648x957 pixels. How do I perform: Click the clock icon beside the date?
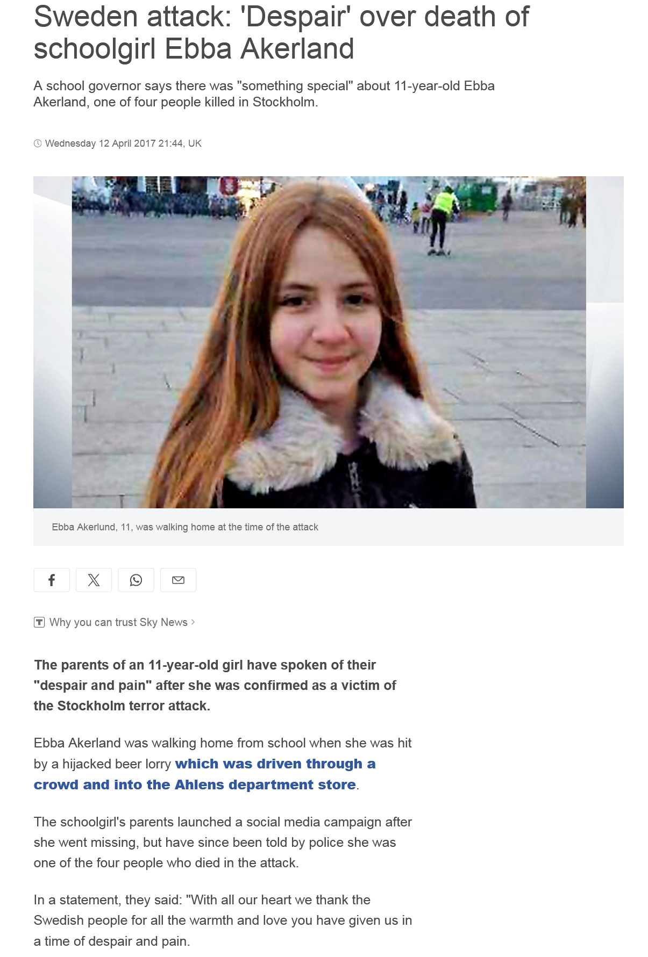[x=38, y=143]
